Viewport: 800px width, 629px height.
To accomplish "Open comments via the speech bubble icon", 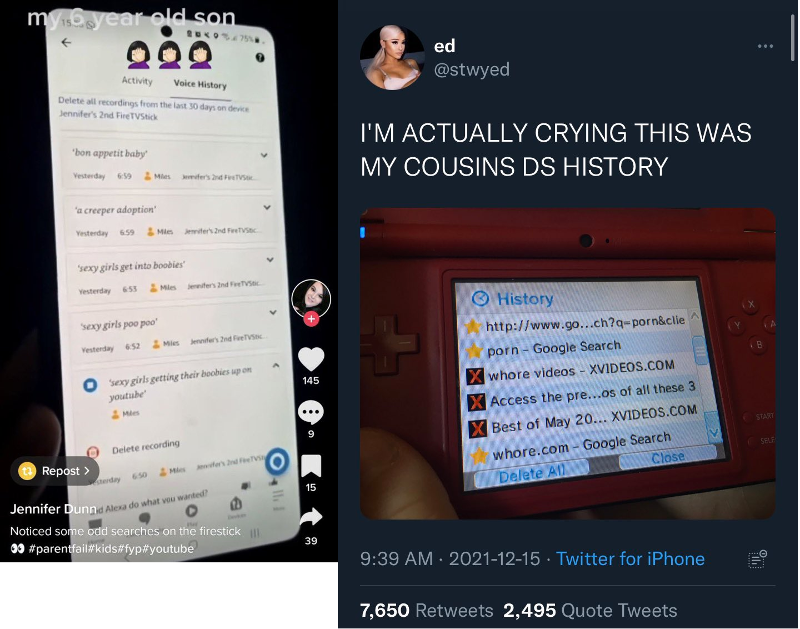I will click(311, 412).
